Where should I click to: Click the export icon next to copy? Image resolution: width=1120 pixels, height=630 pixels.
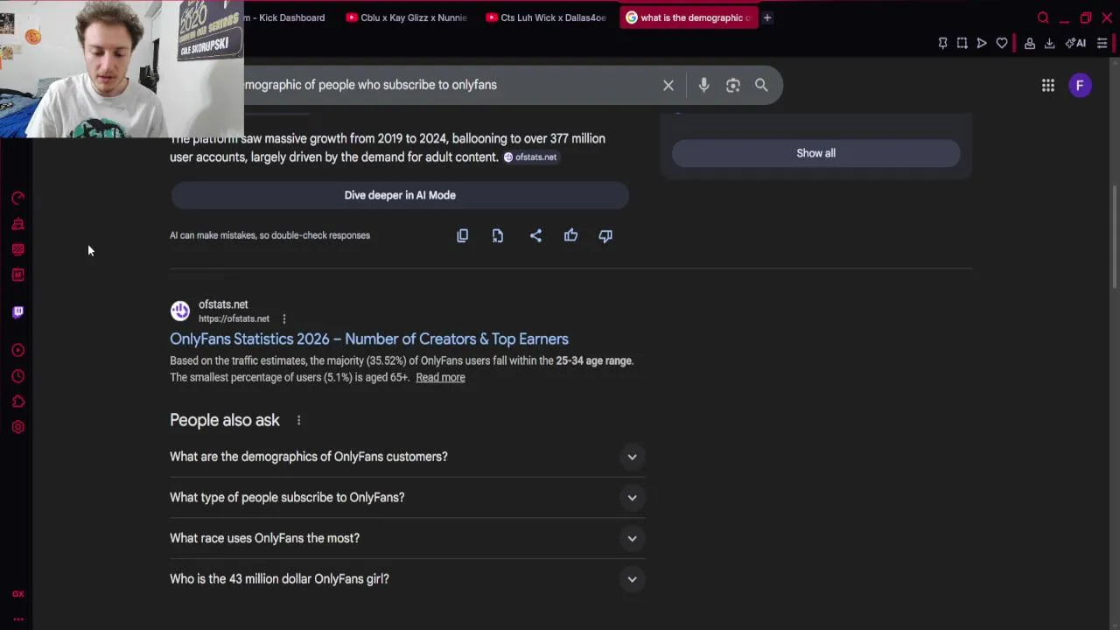click(x=498, y=235)
